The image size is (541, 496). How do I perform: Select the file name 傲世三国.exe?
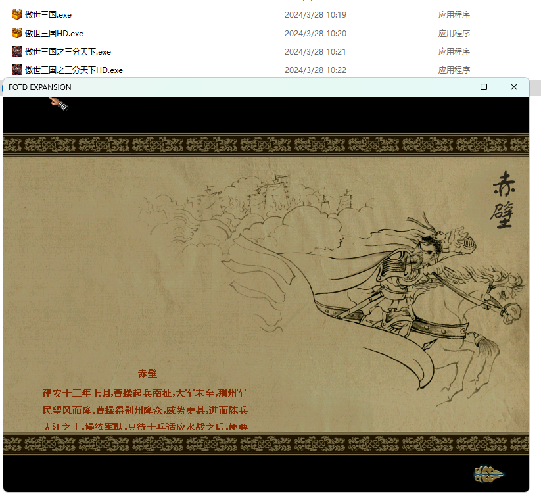coord(48,15)
